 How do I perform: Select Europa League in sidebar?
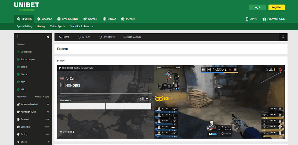28,60
